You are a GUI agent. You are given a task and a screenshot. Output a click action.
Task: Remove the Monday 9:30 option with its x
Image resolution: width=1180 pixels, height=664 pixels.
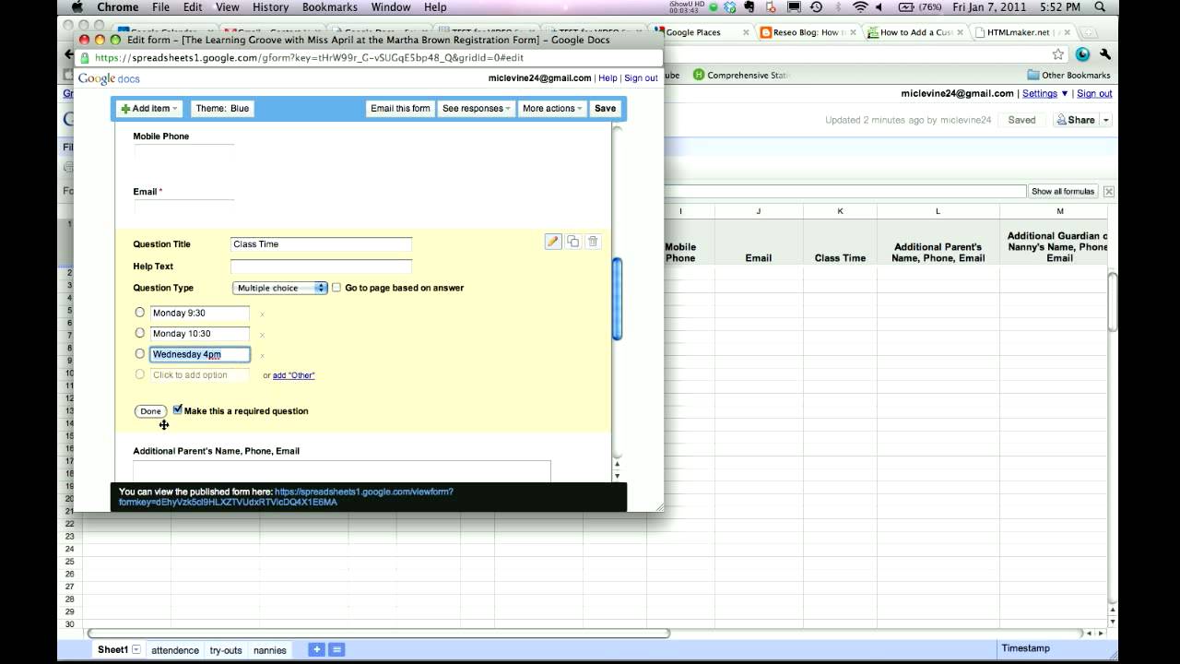(x=262, y=314)
